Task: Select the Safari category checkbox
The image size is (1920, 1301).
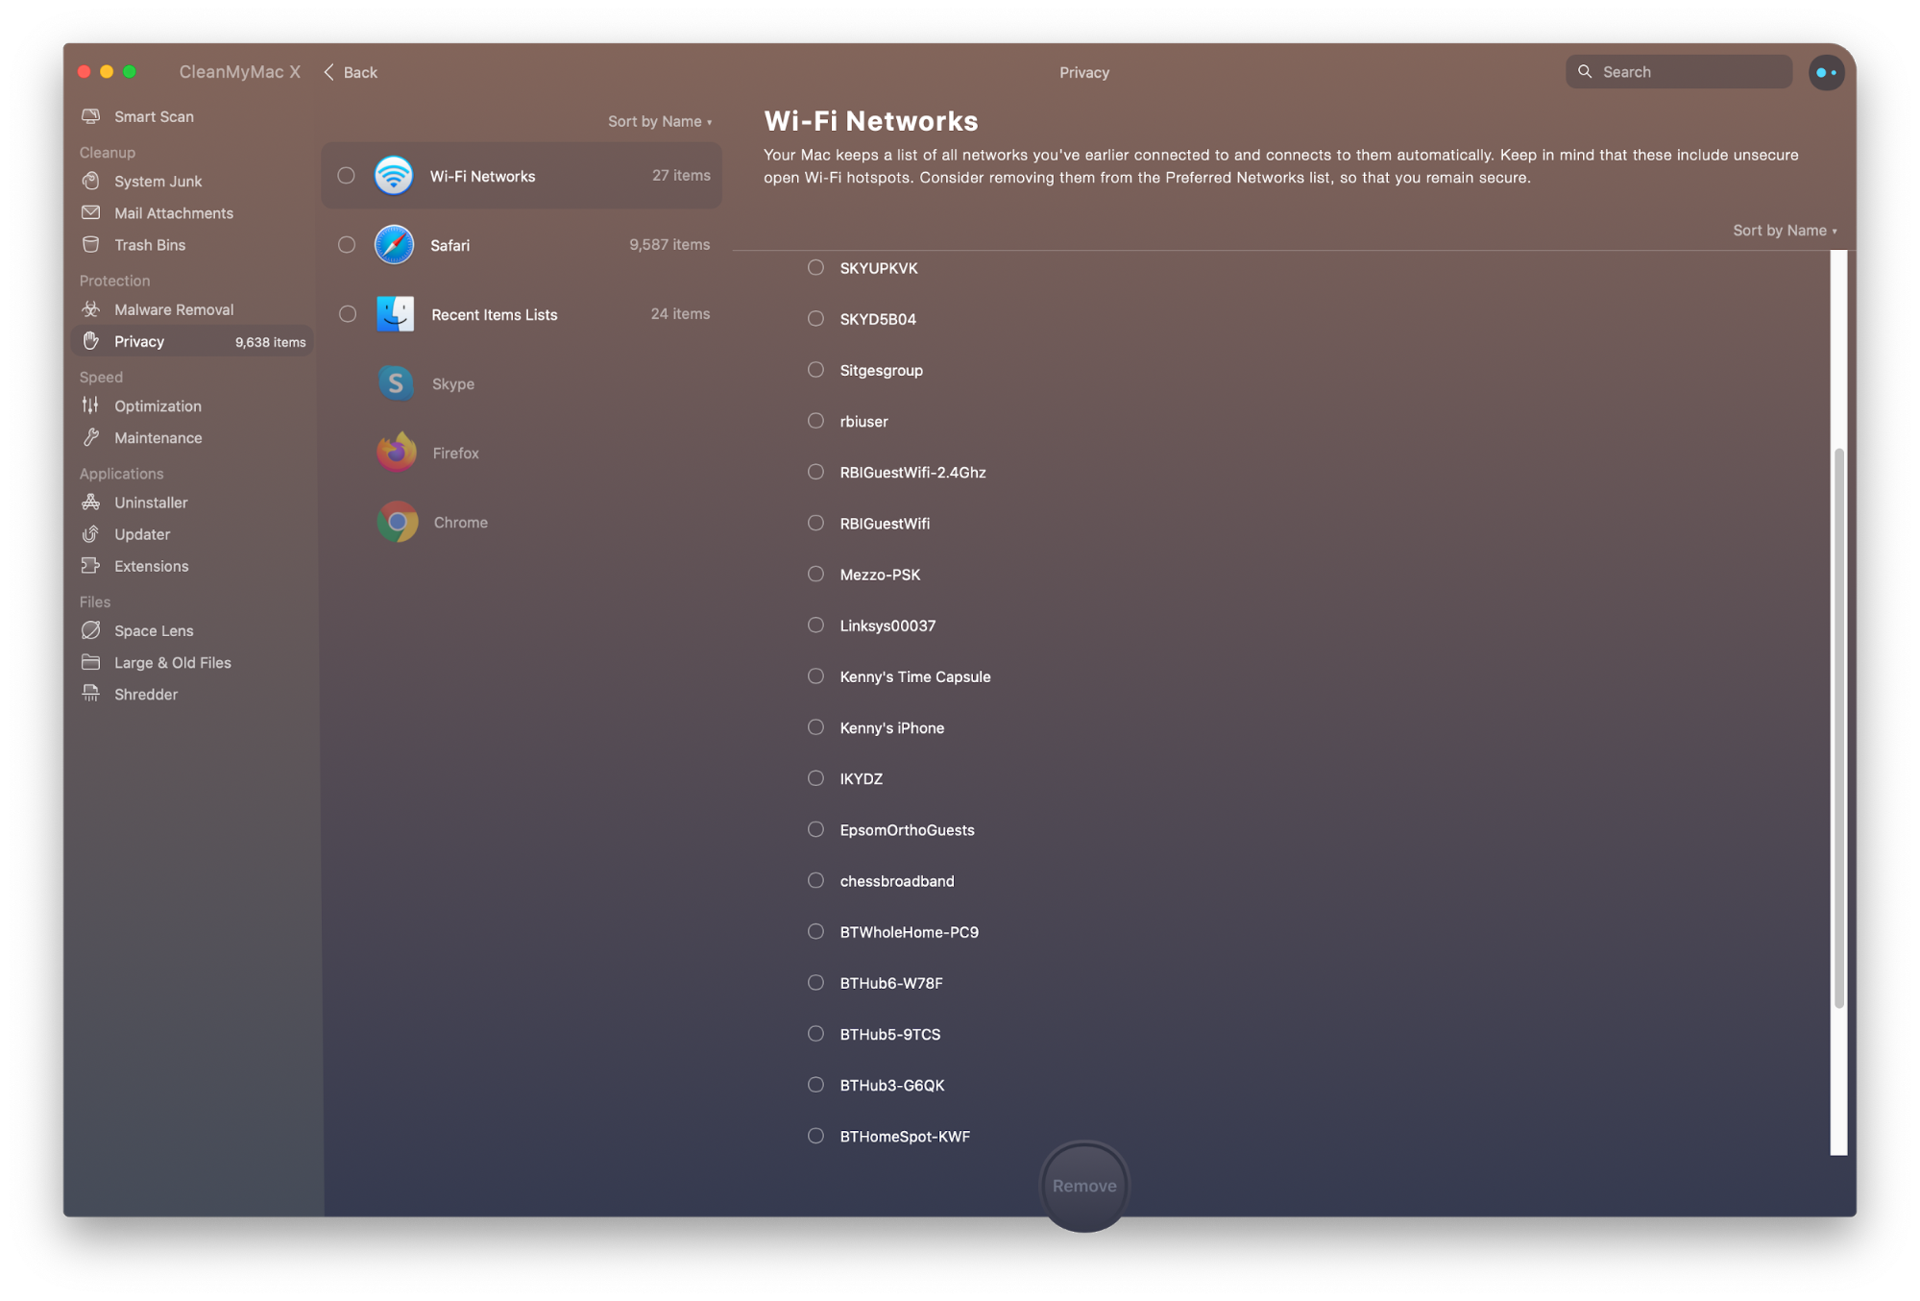Action: point(347,245)
